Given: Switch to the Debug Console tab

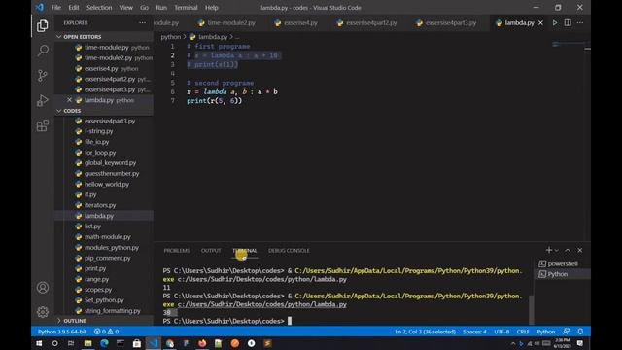Looking at the screenshot, I should pyautogui.click(x=289, y=251).
